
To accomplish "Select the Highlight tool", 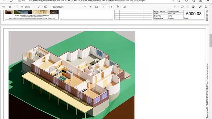I will pyautogui.click(x=10, y=7).
